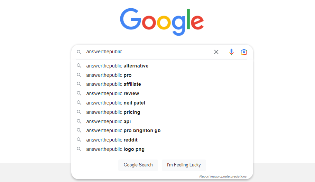Pick the 'answerthepublic reddit' suggestion
Viewport: 315px width, 182px height.
pos(112,140)
